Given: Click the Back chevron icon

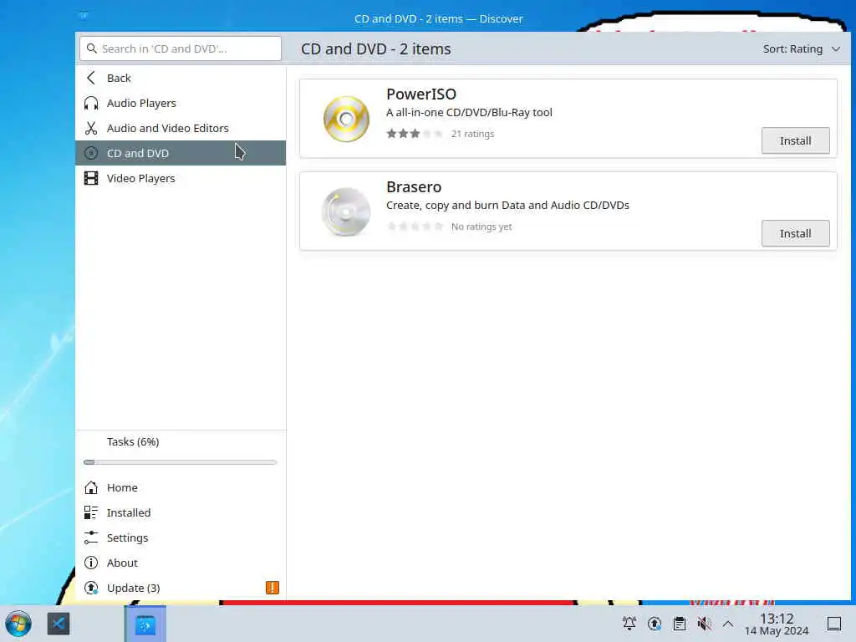Looking at the screenshot, I should [x=91, y=78].
